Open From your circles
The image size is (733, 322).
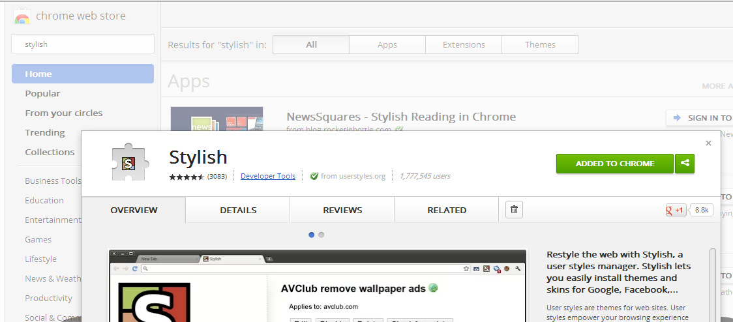coord(63,113)
